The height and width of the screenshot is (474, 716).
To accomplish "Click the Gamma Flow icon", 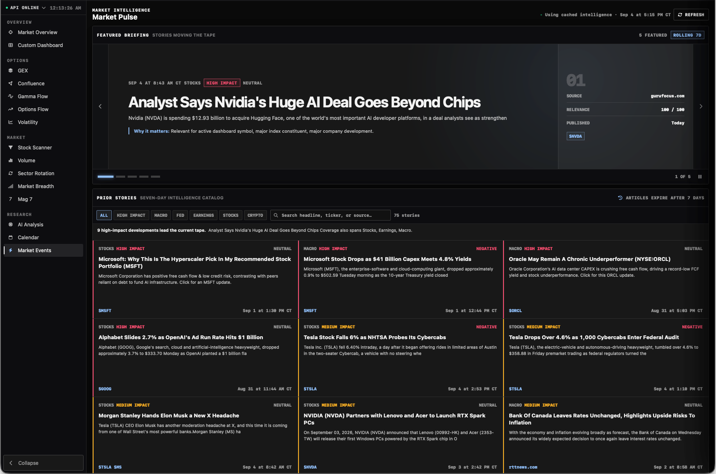I will pyautogui.click(x=11, y=97).
